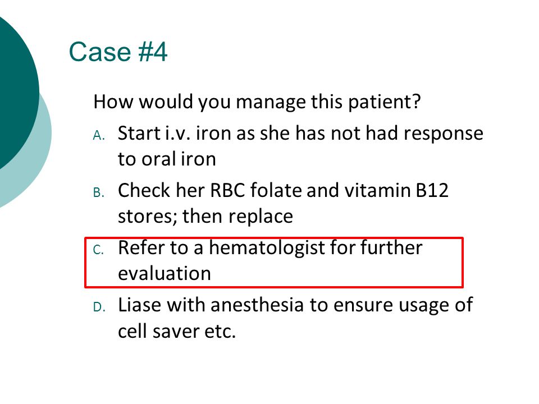Click the text 'stores; then replace'
This screenshot has height=404, width=539.
point(205,217)
